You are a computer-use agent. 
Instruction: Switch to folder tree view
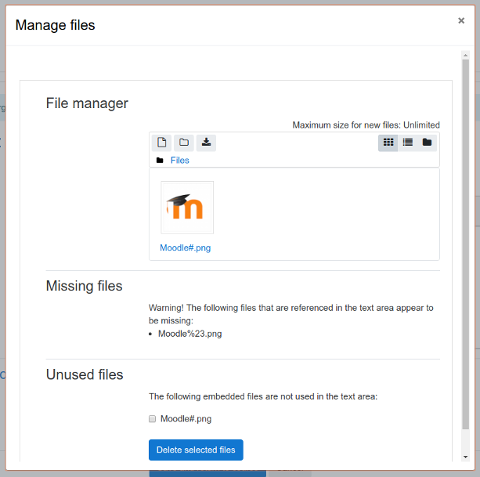pyautogui.click(x=427, y=143)
